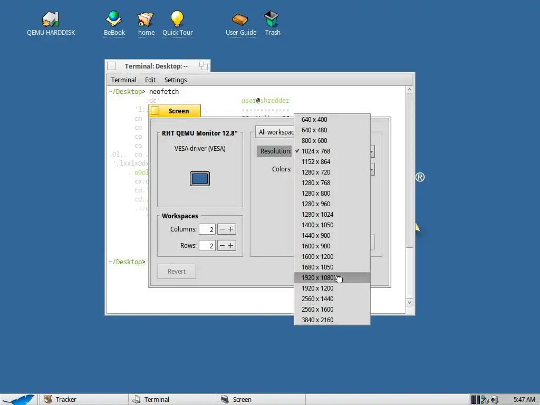Select resolution 3840 x 2160
This screenshot has height=405, width=540.
(332, 320)
